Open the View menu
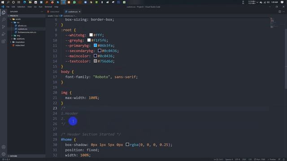The height and width of the screenshot is (161, 287). [x=30, y=7]
